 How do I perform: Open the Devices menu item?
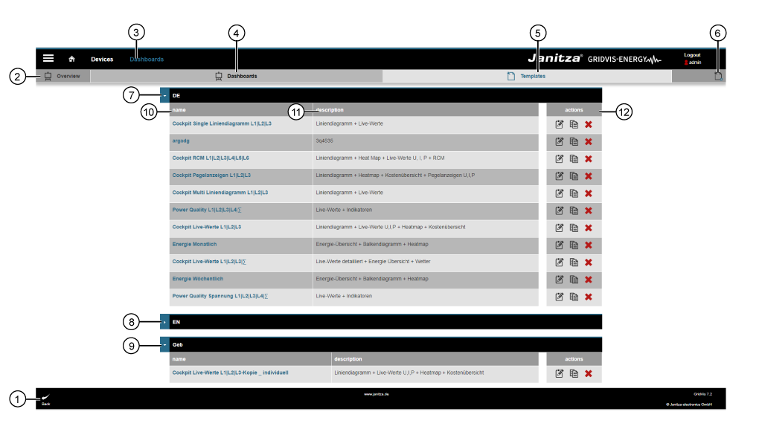point(102,59)
